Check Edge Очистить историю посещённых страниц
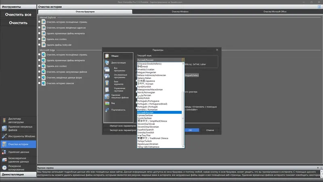The image size is (323, 182). pyautogui.click(x=39, y=55)
